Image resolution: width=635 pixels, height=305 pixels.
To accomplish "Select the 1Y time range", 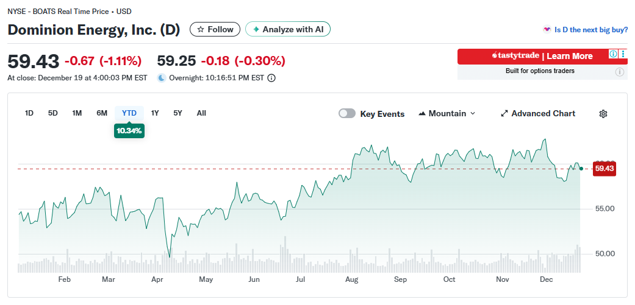I will tap(155, 113).
